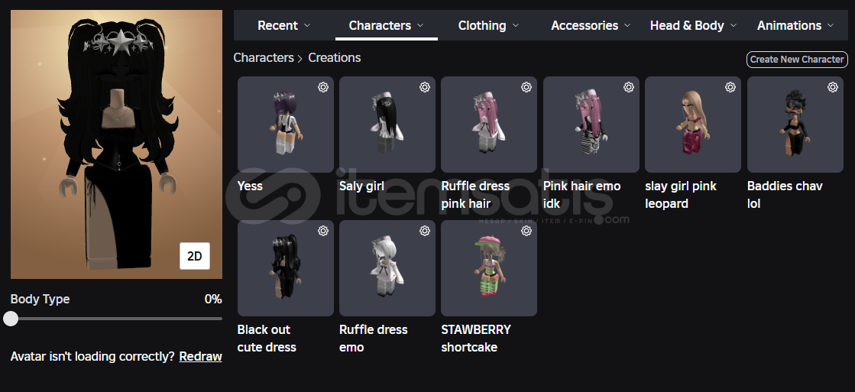Select the slay girl pink leopard thumbnail
The image size is (855, 392).
click(692, 125)
